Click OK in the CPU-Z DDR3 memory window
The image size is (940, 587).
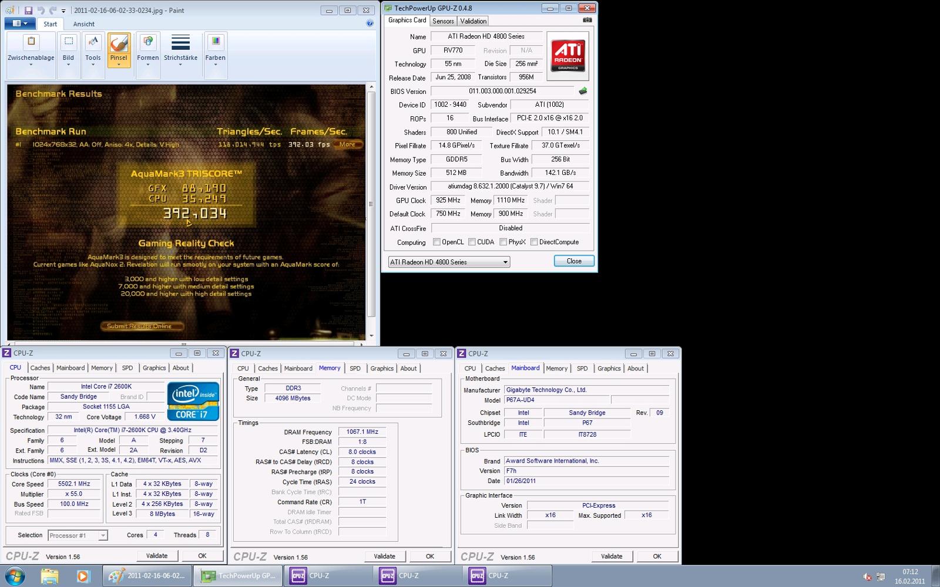click(x=430, y=556)
